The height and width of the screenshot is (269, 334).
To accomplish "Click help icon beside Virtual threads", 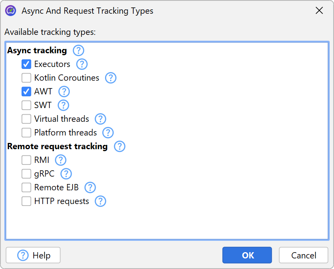I will coord(101,119).
